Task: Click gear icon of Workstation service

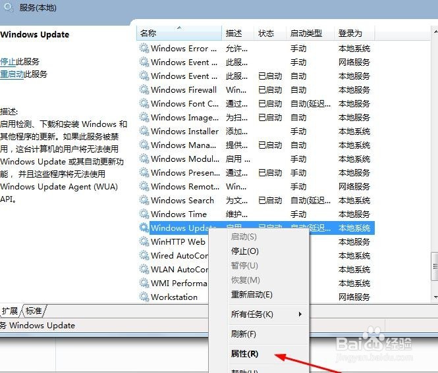Action: point(144,297)
